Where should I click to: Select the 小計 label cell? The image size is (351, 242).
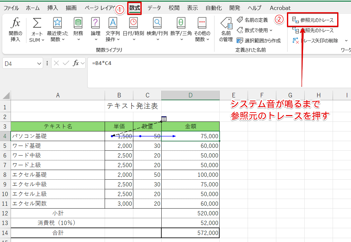tap(58, 213)
